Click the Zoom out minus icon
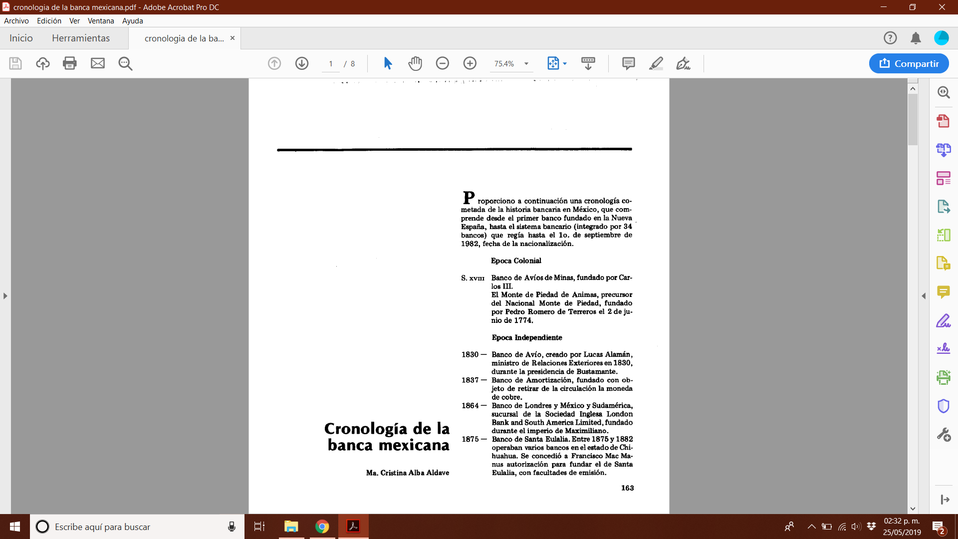The width and height of the screenshot is (958, 539). point(442,63)
